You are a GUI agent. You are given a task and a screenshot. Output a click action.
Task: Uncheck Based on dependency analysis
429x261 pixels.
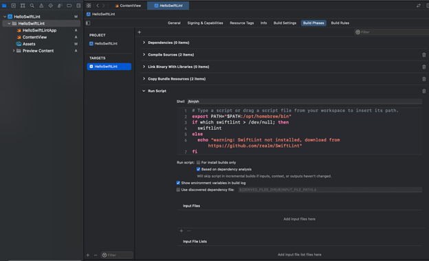point(199,169)
